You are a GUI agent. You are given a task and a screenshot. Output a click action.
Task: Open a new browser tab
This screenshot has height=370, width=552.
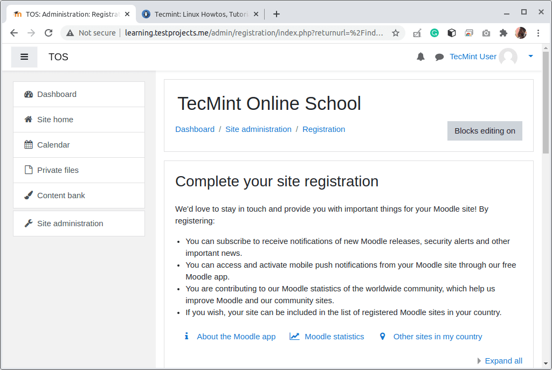277,14
